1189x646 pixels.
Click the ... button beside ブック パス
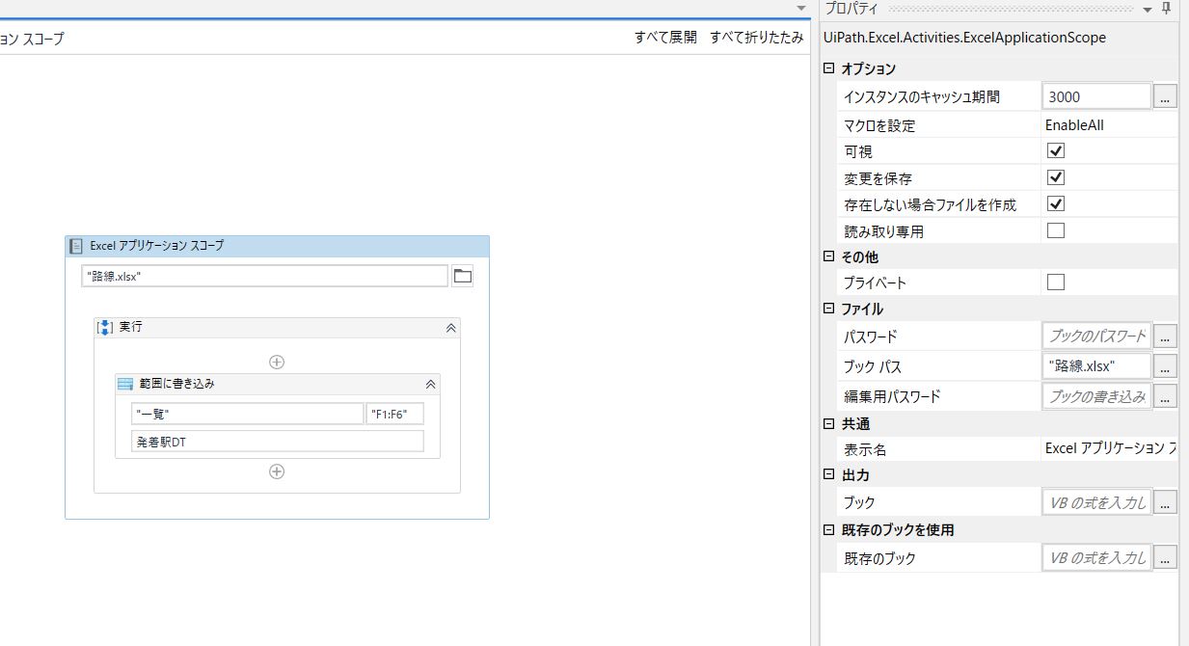click(x=1165, y=366)
